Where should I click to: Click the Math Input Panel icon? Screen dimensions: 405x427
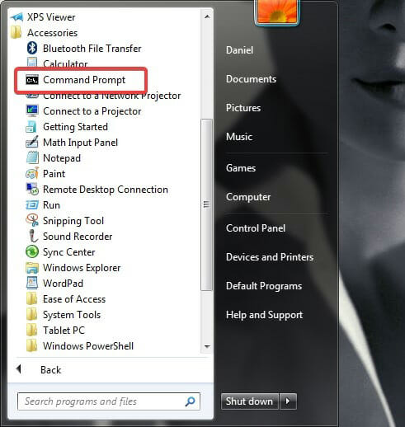tap(32, 142)
